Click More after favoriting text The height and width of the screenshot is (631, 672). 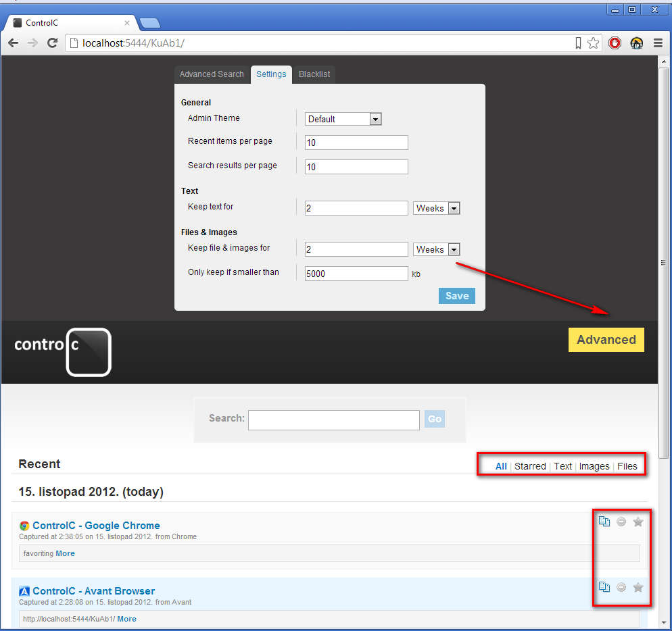65,553
